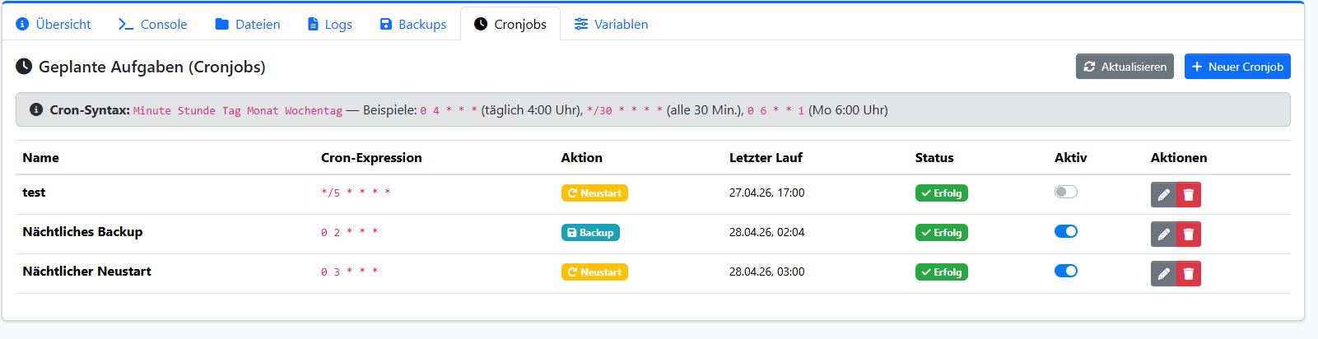The image size is (1318, 339).
Task: Click the info icon in Cron-Syntax box
Action: 36,109
